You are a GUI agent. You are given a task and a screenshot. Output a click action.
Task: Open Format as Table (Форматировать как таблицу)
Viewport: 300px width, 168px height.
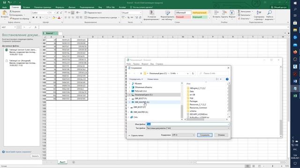click(x=167, y=15)
